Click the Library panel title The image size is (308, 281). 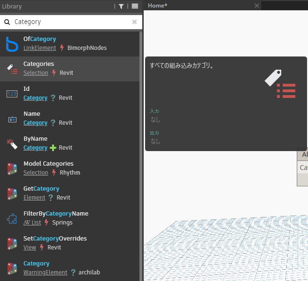pos(12,7)
